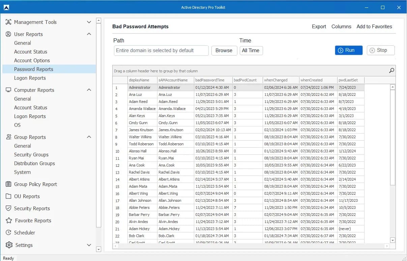Open Security Reports via its shield icon
This screenshot has width=407, height=261.
[x=8, y=209]
